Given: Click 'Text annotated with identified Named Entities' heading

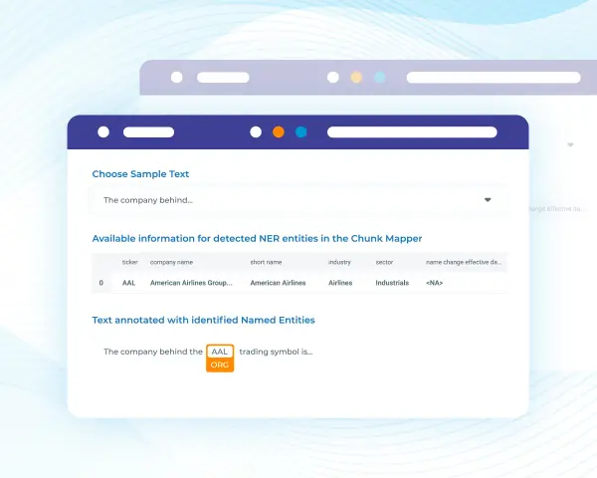Looking at the screenshot, I should [x=203, y=321].
